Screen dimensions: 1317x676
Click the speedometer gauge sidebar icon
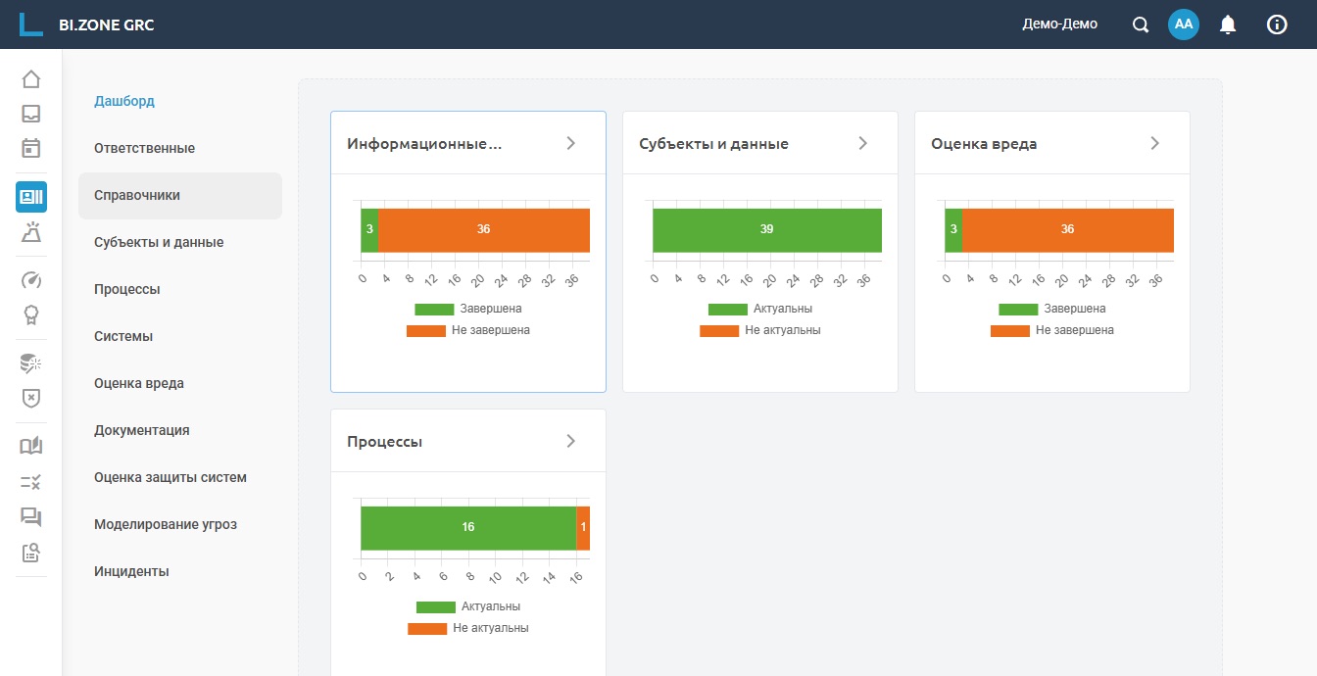(31, 280)
